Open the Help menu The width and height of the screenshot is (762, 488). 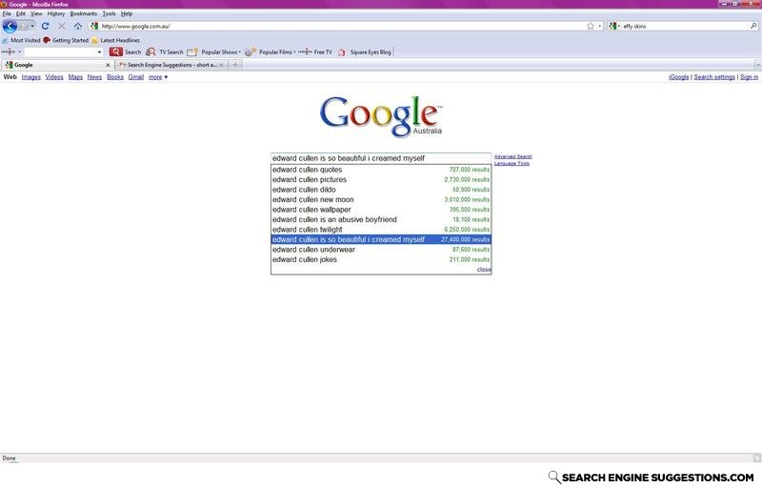click(x=127, y=14)
